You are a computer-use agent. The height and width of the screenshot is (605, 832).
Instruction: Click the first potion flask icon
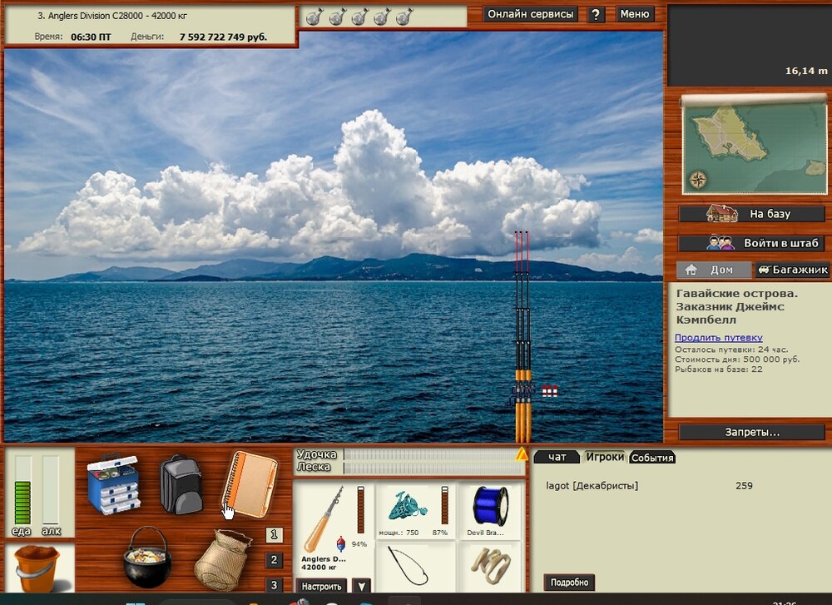click(x=314, y=17)
